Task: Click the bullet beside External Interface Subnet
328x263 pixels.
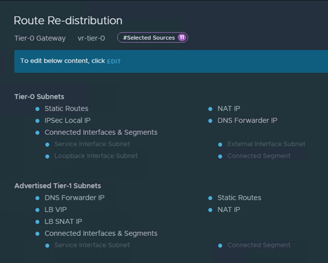Action: [220, 144]
